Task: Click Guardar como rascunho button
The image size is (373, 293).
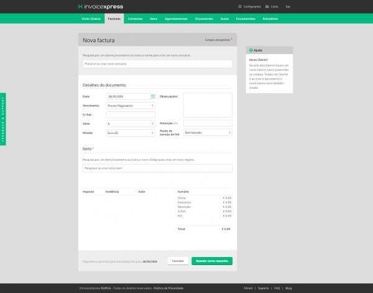Action: (x=212, y=261)
